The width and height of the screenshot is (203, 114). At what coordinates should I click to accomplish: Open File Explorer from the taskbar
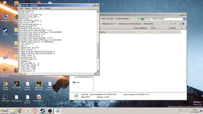coord(13,111)
